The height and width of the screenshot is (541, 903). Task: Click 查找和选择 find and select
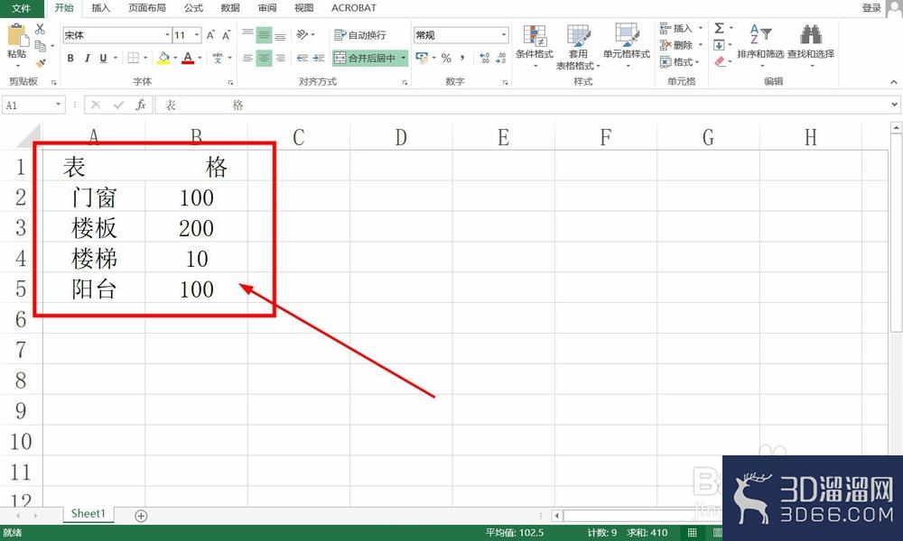pos(811,45)
